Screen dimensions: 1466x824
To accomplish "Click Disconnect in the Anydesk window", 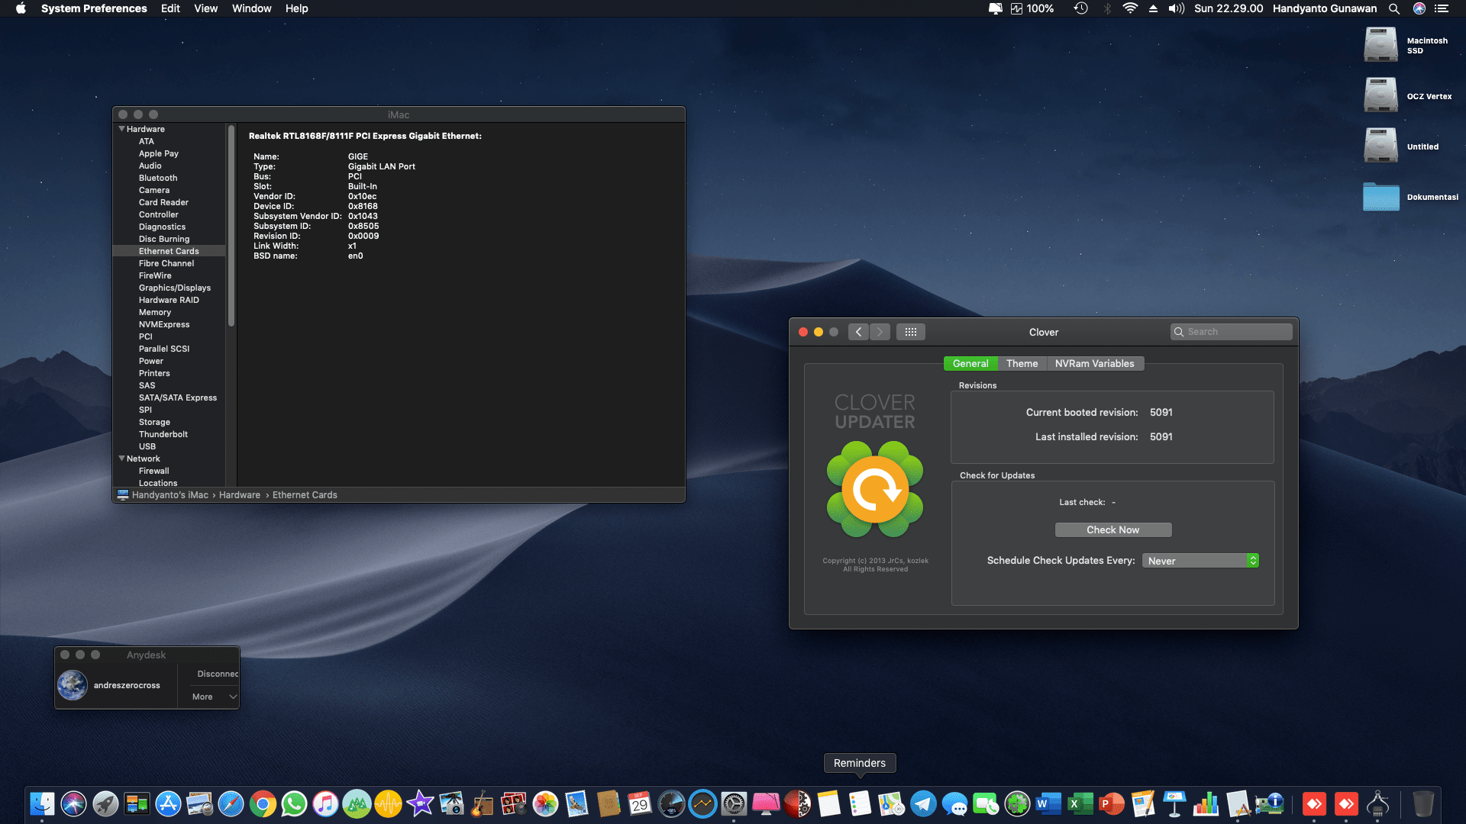I will tap(216, 674).
